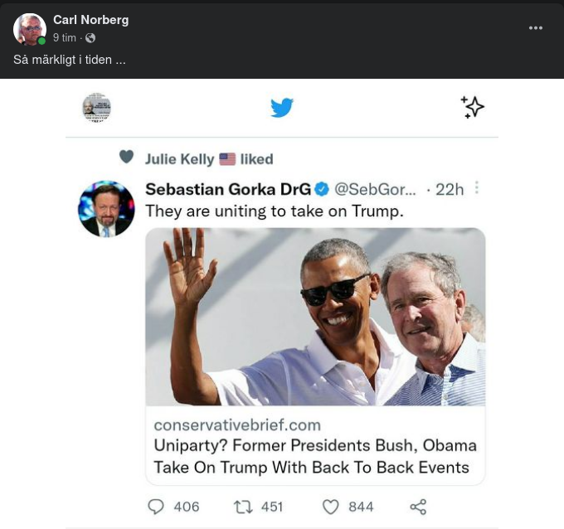The width and height of the screenshot is (564, 529).
Task: Click the liked heart icon beside Julie Kelly
Action: 126,157
